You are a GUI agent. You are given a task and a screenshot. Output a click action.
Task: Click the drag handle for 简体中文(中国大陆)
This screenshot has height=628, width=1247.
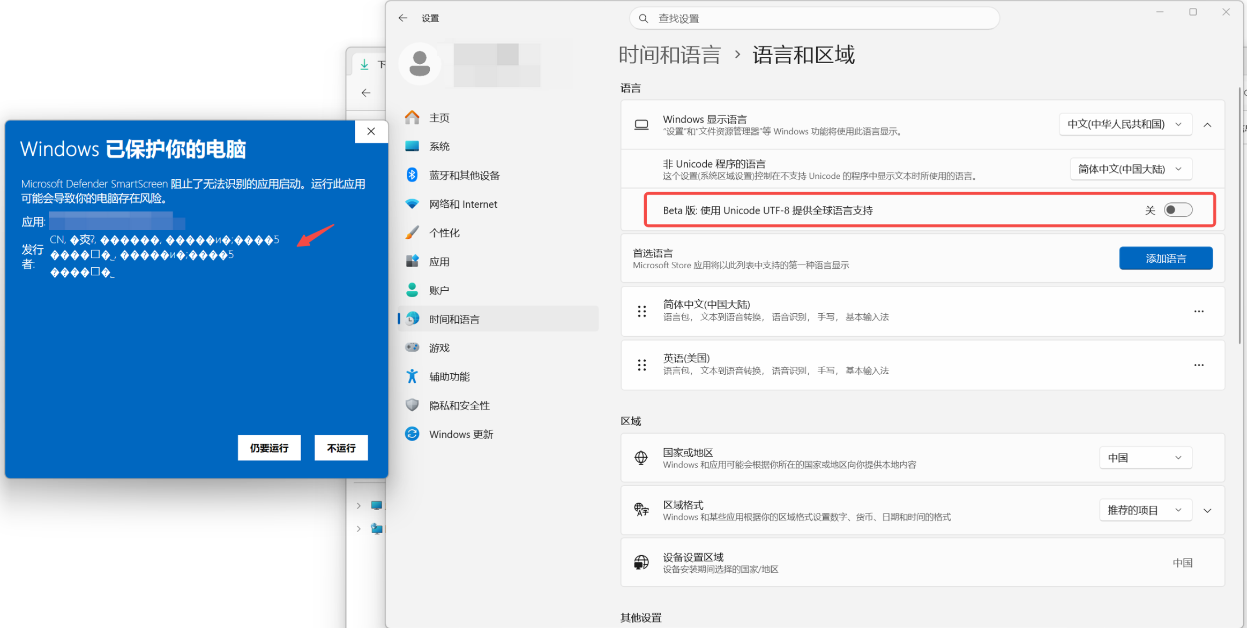point(641,311)
